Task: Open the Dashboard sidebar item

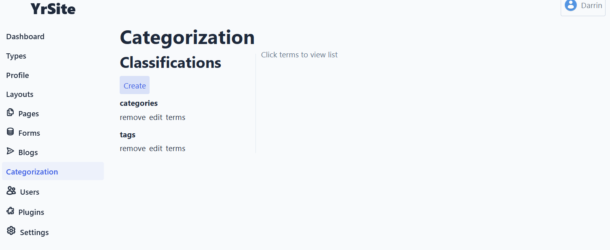Action: coord(53,37)
